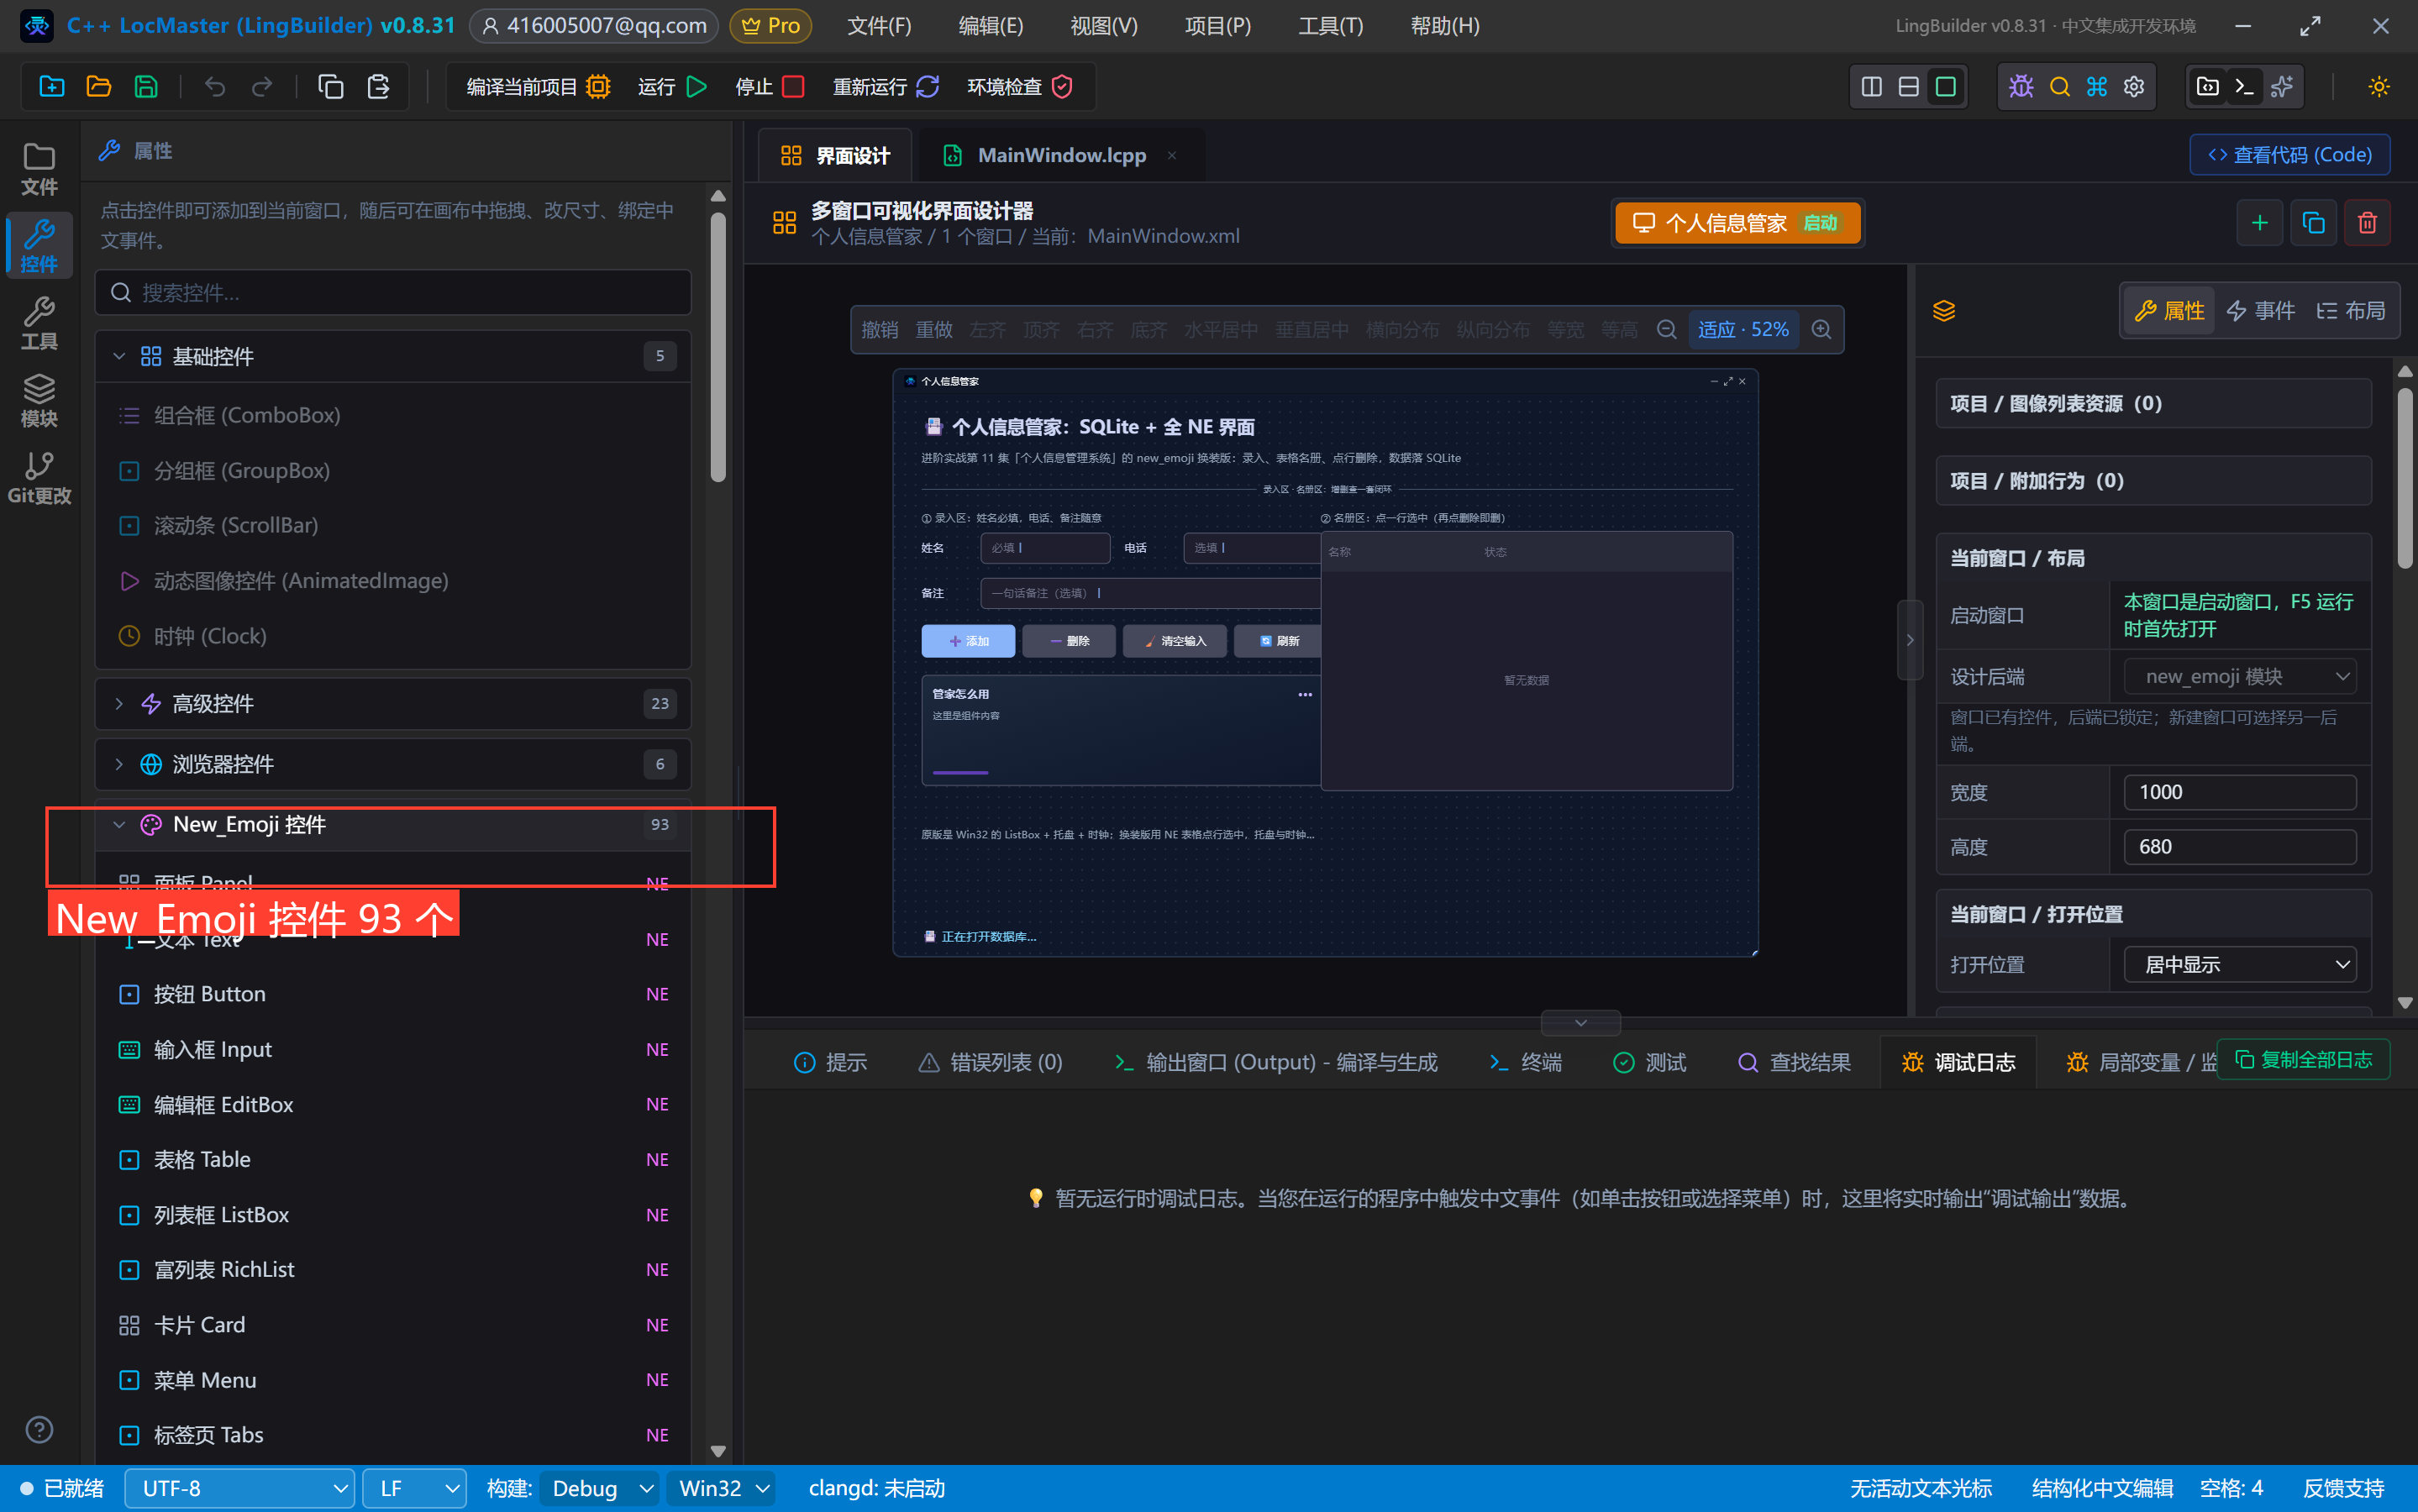Screen dimensions: 2418x1512
Task: Open the terminal prompt icon in top-right toolbar
Action: [2244, 87]
